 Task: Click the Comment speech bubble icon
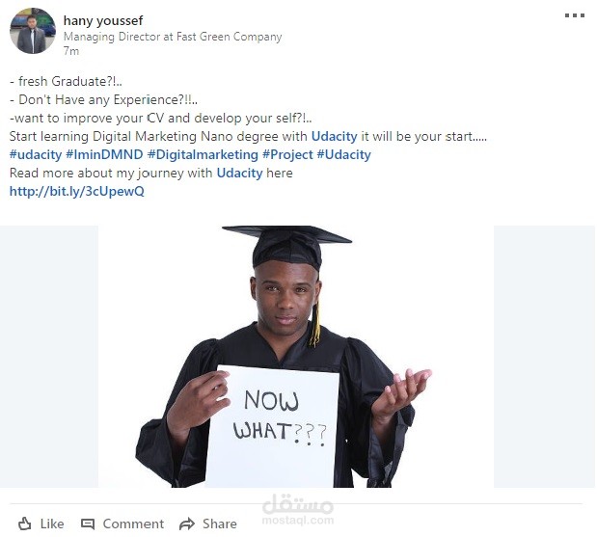pyautogui.click(x=88, y=524)
